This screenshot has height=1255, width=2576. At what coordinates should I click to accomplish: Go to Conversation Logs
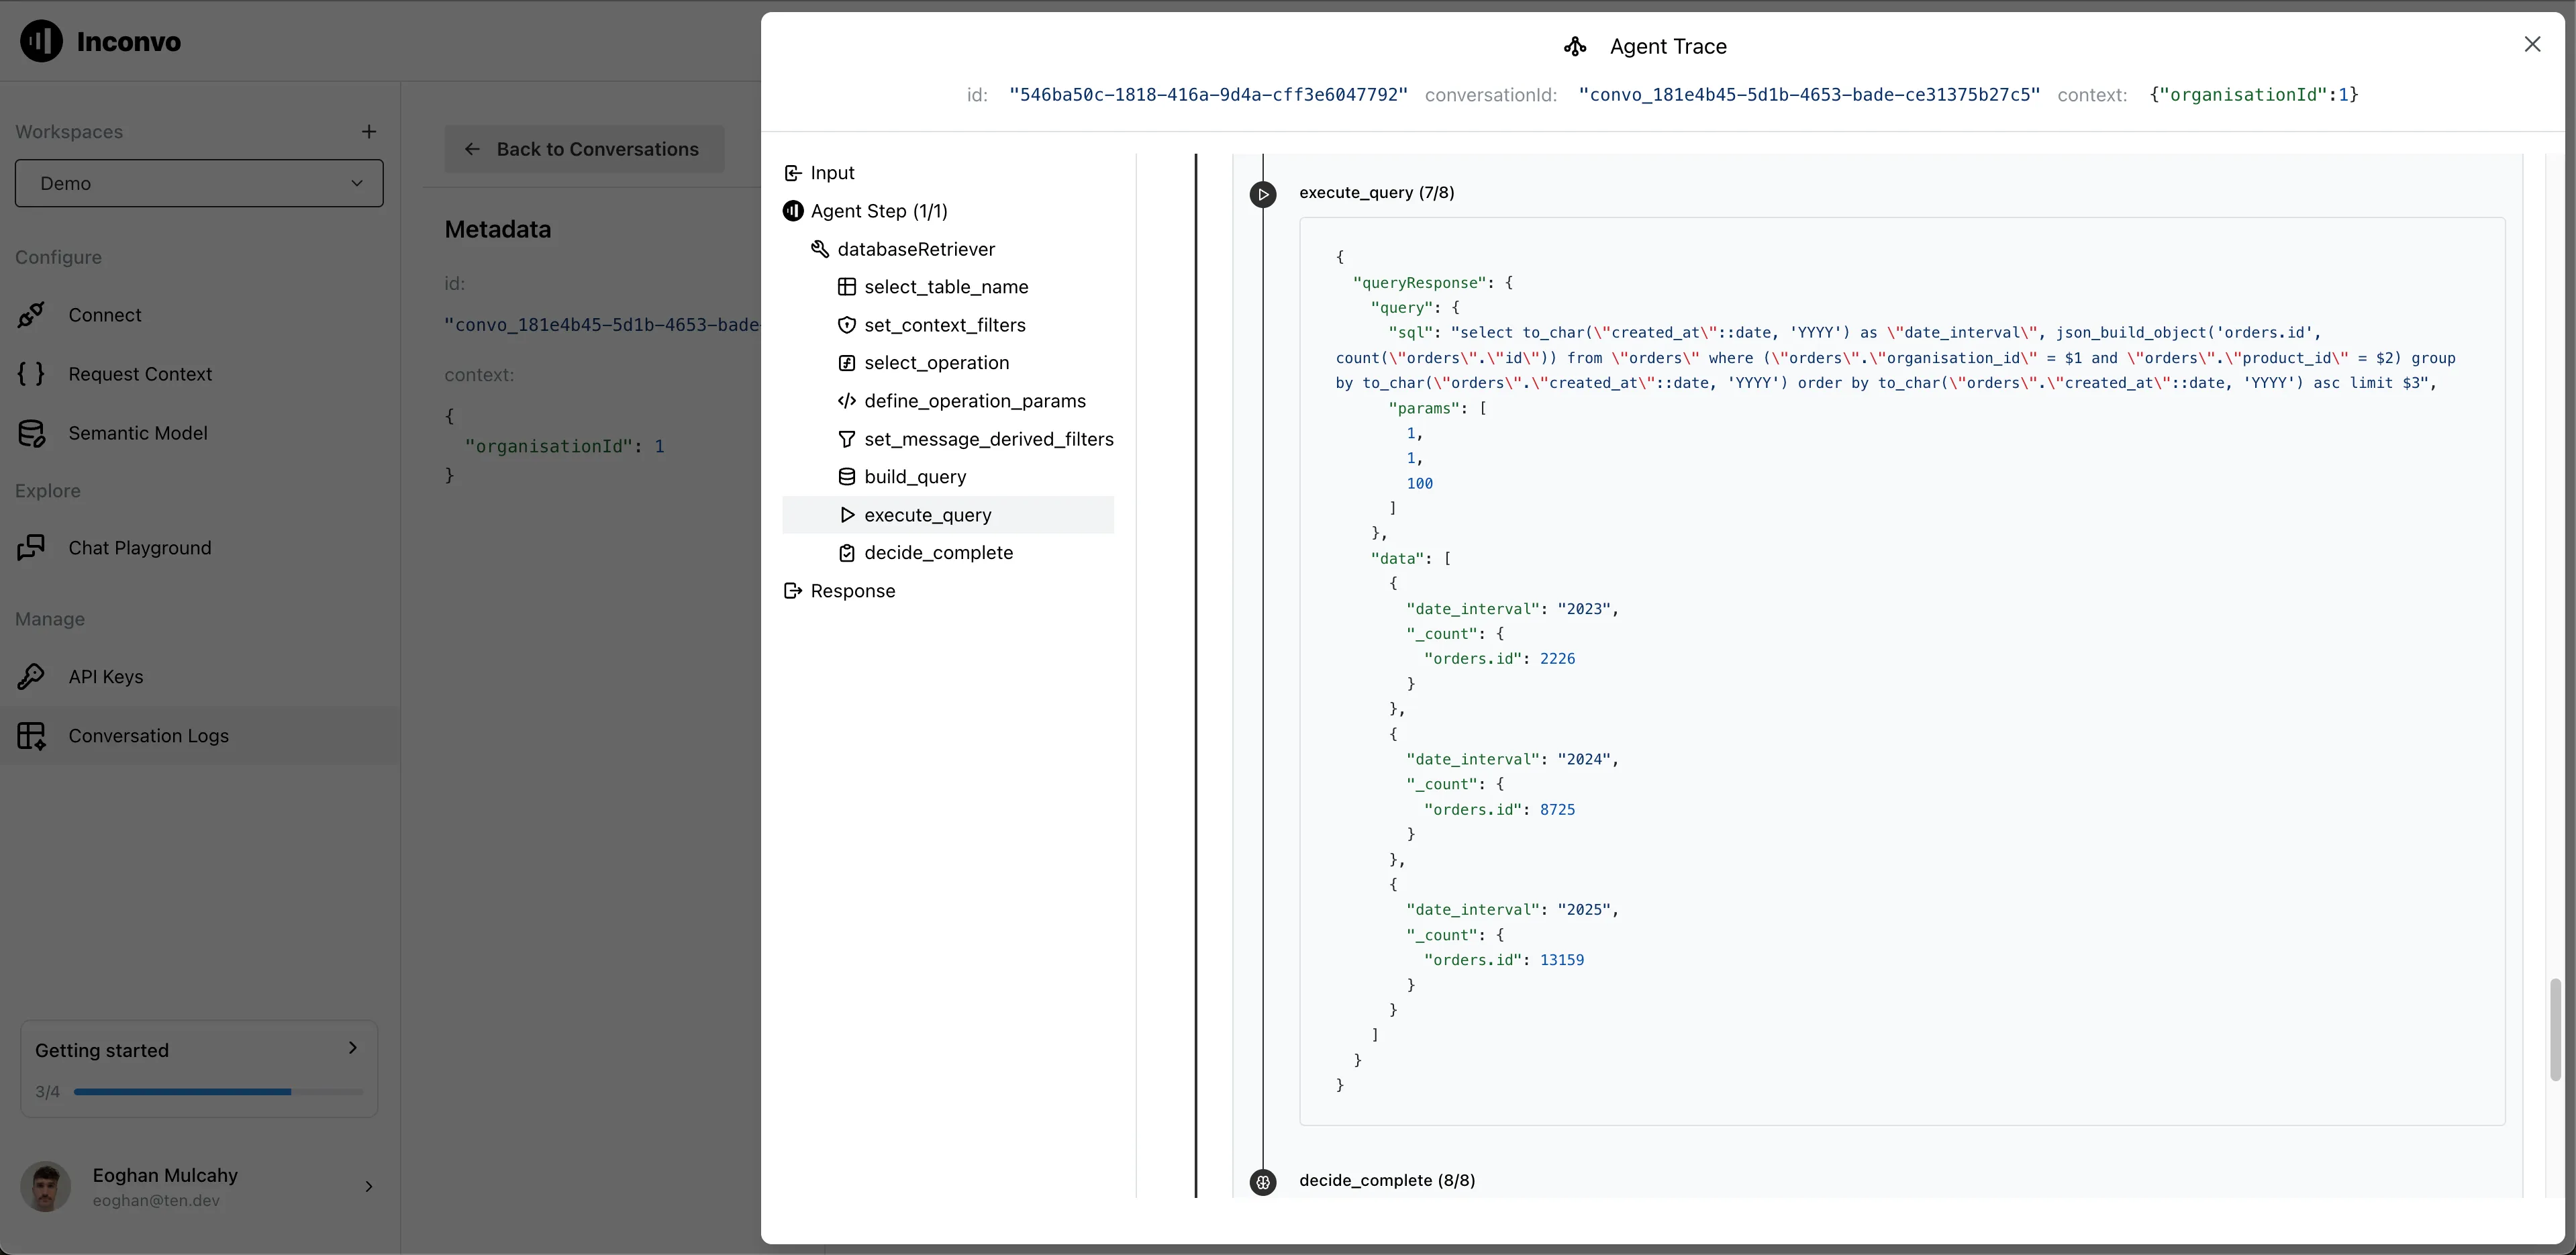click(148, 736)
